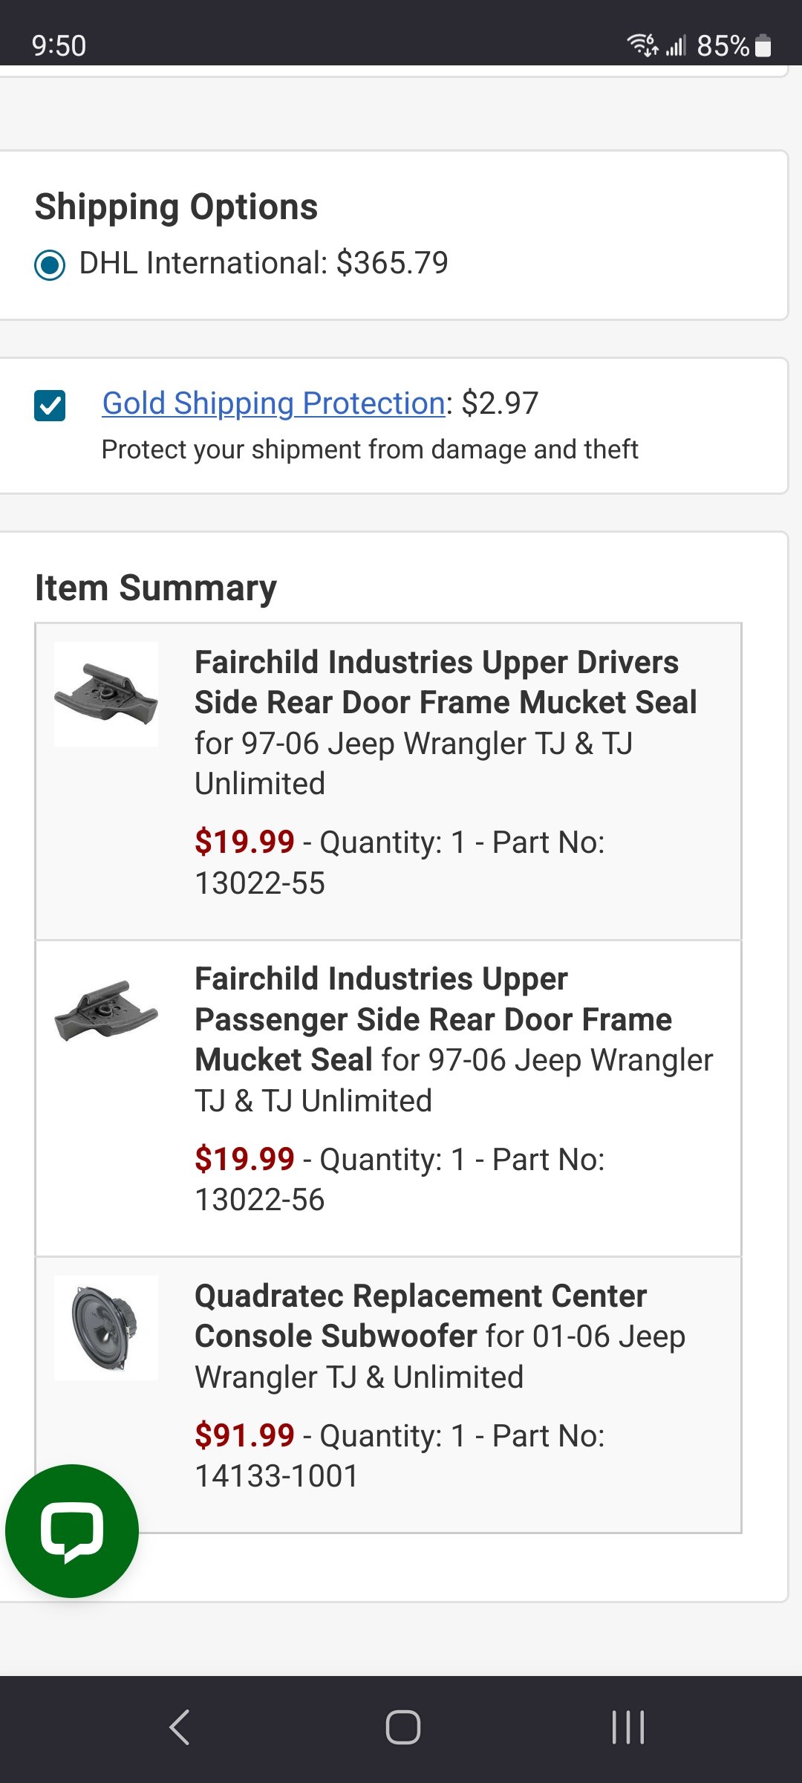Tap the Wi-Fi signal status icon

tap(642, 45)
